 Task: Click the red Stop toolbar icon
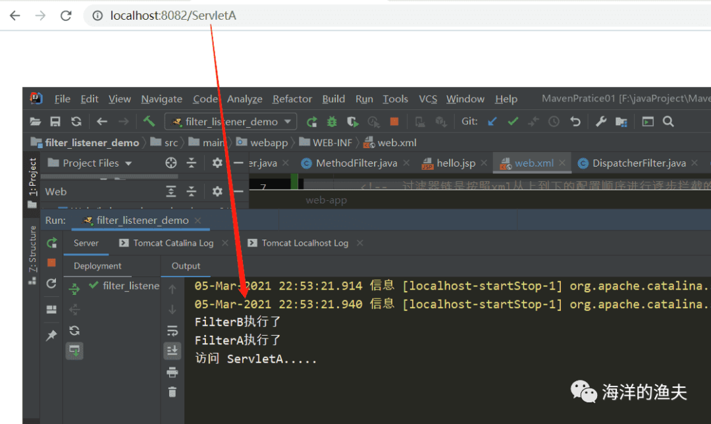tap(394, 121)
